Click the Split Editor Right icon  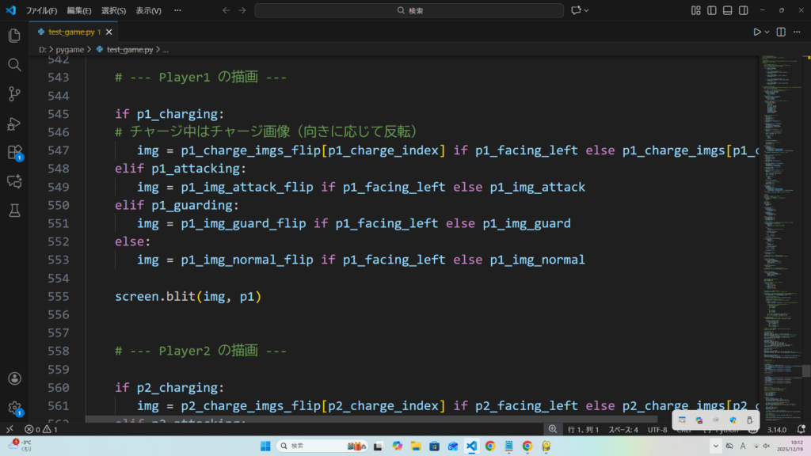[781, 32]
